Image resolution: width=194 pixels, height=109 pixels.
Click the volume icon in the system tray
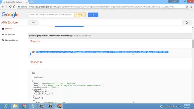(179, 106)
